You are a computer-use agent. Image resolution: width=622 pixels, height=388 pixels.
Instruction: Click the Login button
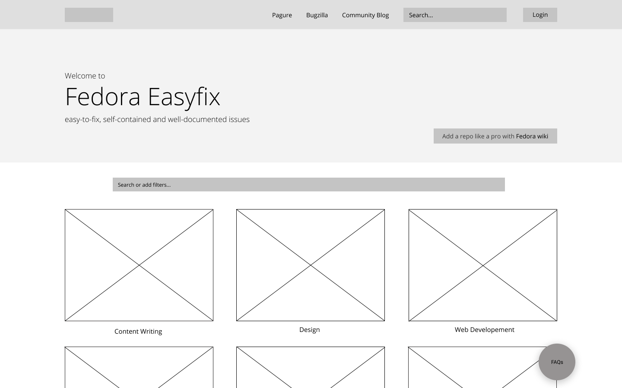[540, 15]
